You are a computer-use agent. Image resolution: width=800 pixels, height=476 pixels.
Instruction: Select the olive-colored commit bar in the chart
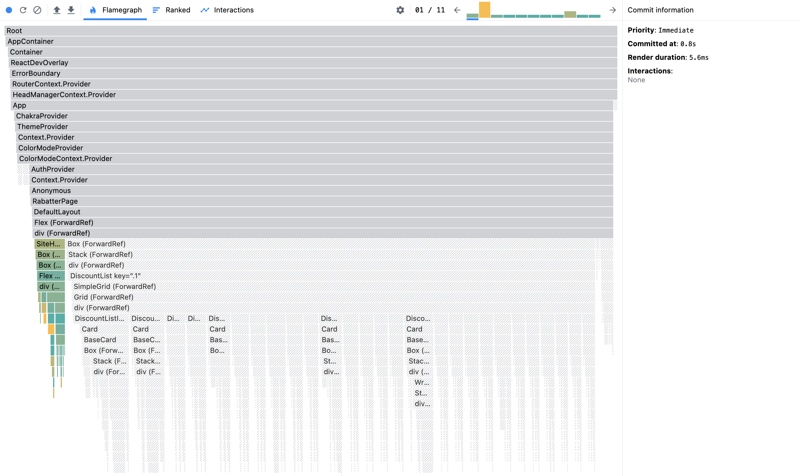coord(570,15)
